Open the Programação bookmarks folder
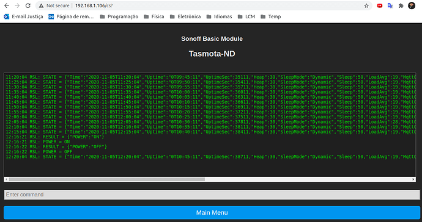 [119, 16]
